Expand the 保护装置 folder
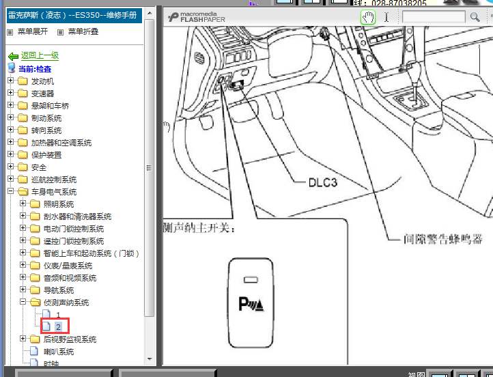493x377 pixels. pyautogui.click(x=10, y=154)
